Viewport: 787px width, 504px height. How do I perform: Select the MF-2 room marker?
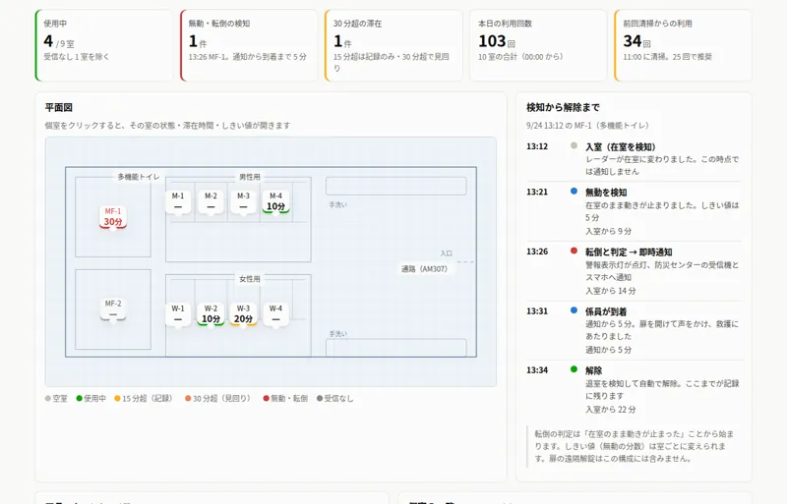click(x=113, y=308)
